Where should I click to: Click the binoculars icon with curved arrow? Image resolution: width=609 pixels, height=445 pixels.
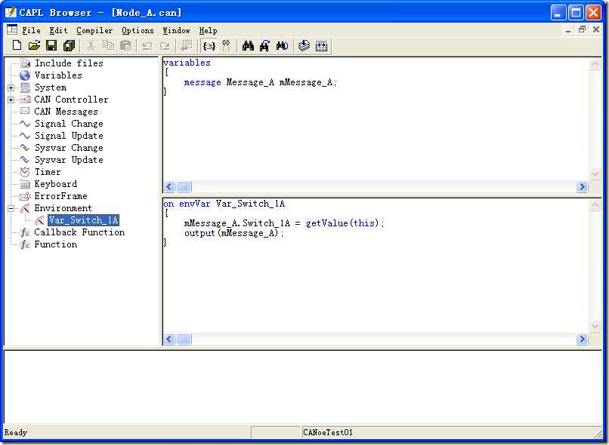265,46
